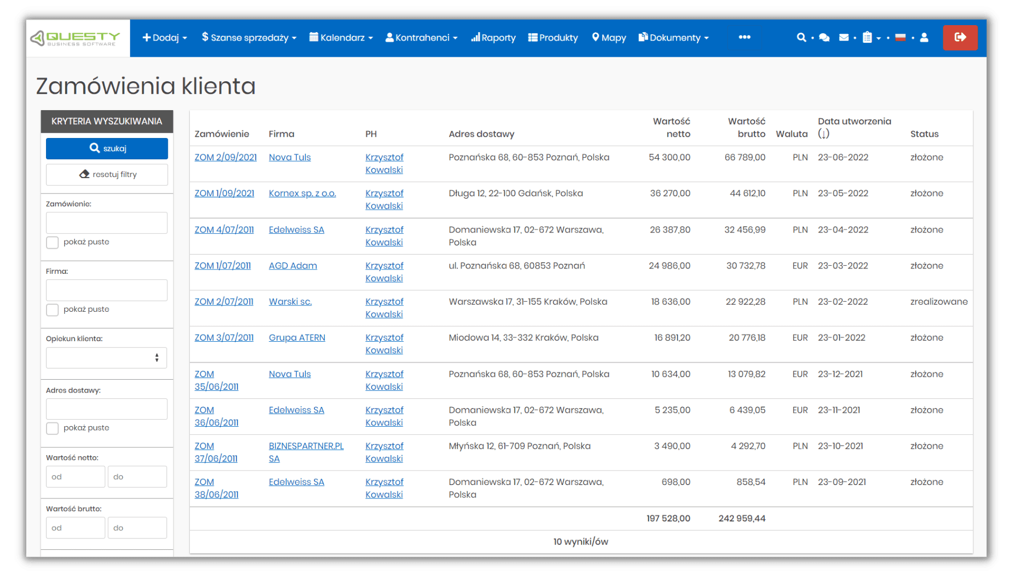
Task: Tick the pokaż puste checkbox under Zamówienie
Action: [52, 242]
